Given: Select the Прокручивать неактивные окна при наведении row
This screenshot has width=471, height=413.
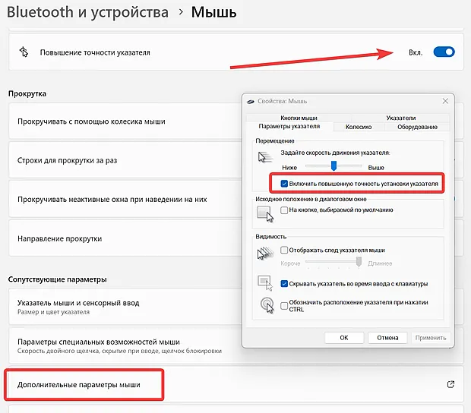Looking at the screenshot, I should pos(125,200).
